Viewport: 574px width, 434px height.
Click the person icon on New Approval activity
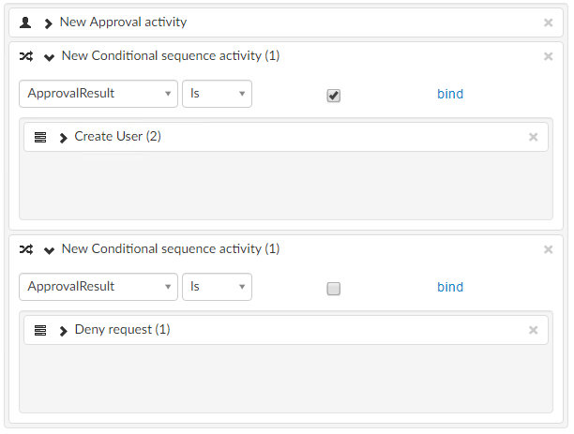[x=26, y=22]
